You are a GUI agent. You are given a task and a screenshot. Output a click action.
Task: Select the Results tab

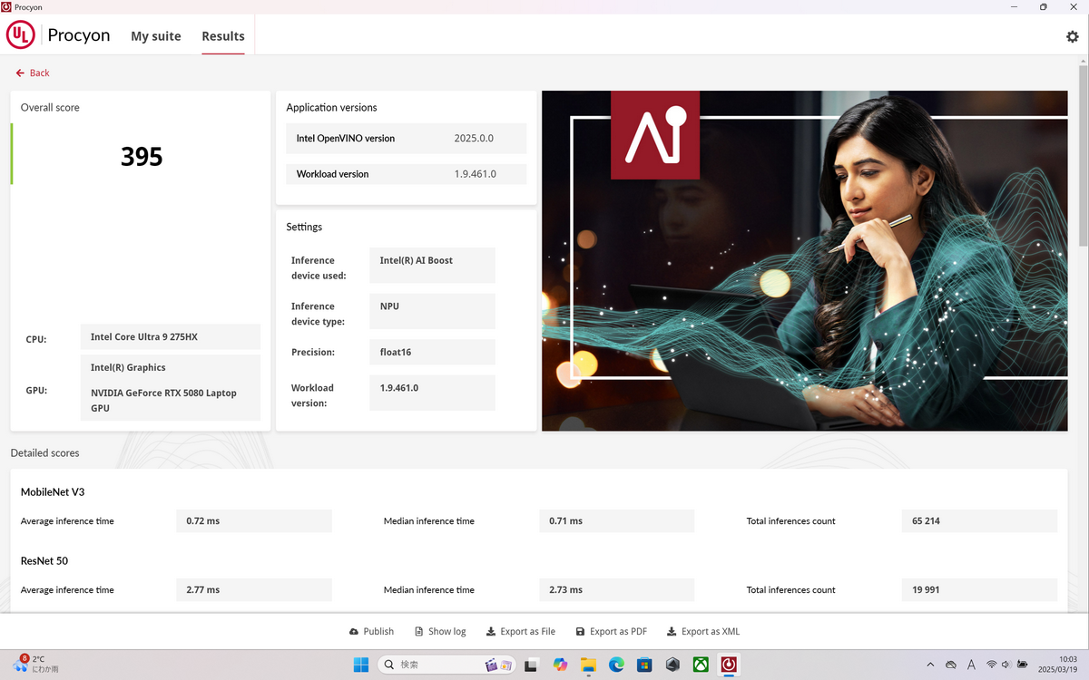tap(223, 36)
